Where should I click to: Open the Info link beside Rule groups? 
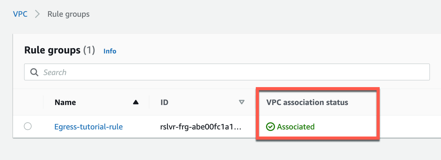[x=110, y=51]
